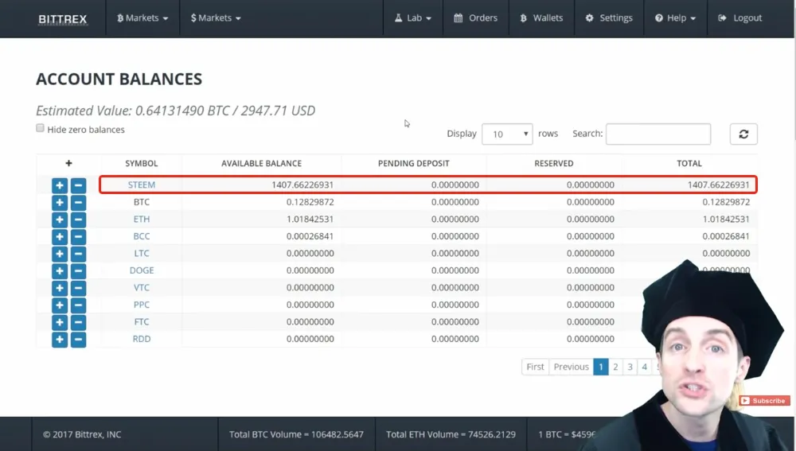Image resolution: width=796 pixels, height=451 pixels.
Task: Click the deposit plus icon for RDD
Action: coord(60,340)
